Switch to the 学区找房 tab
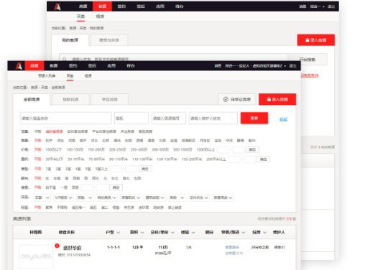Screen dimensions: 365x270 (110, 99)
